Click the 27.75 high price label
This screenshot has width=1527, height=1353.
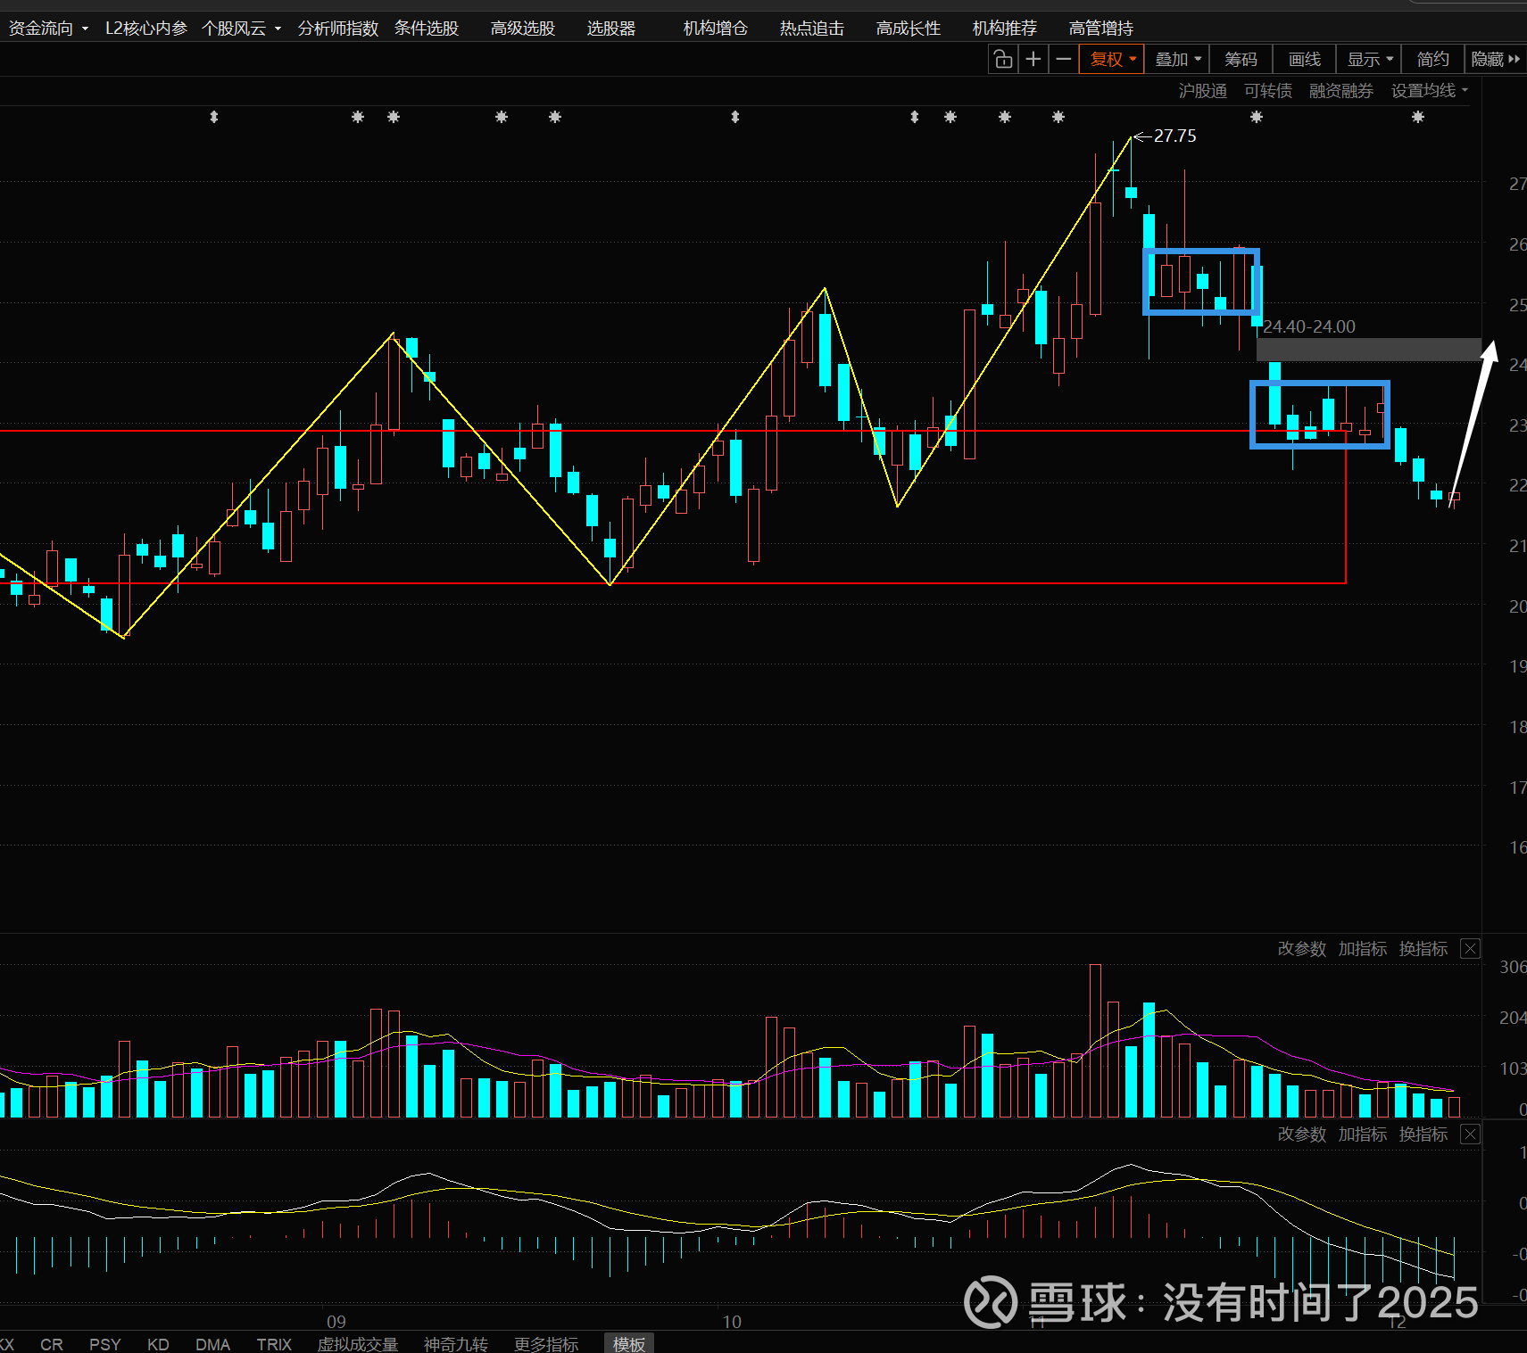pyautogui.click(x=1174, y=136)
